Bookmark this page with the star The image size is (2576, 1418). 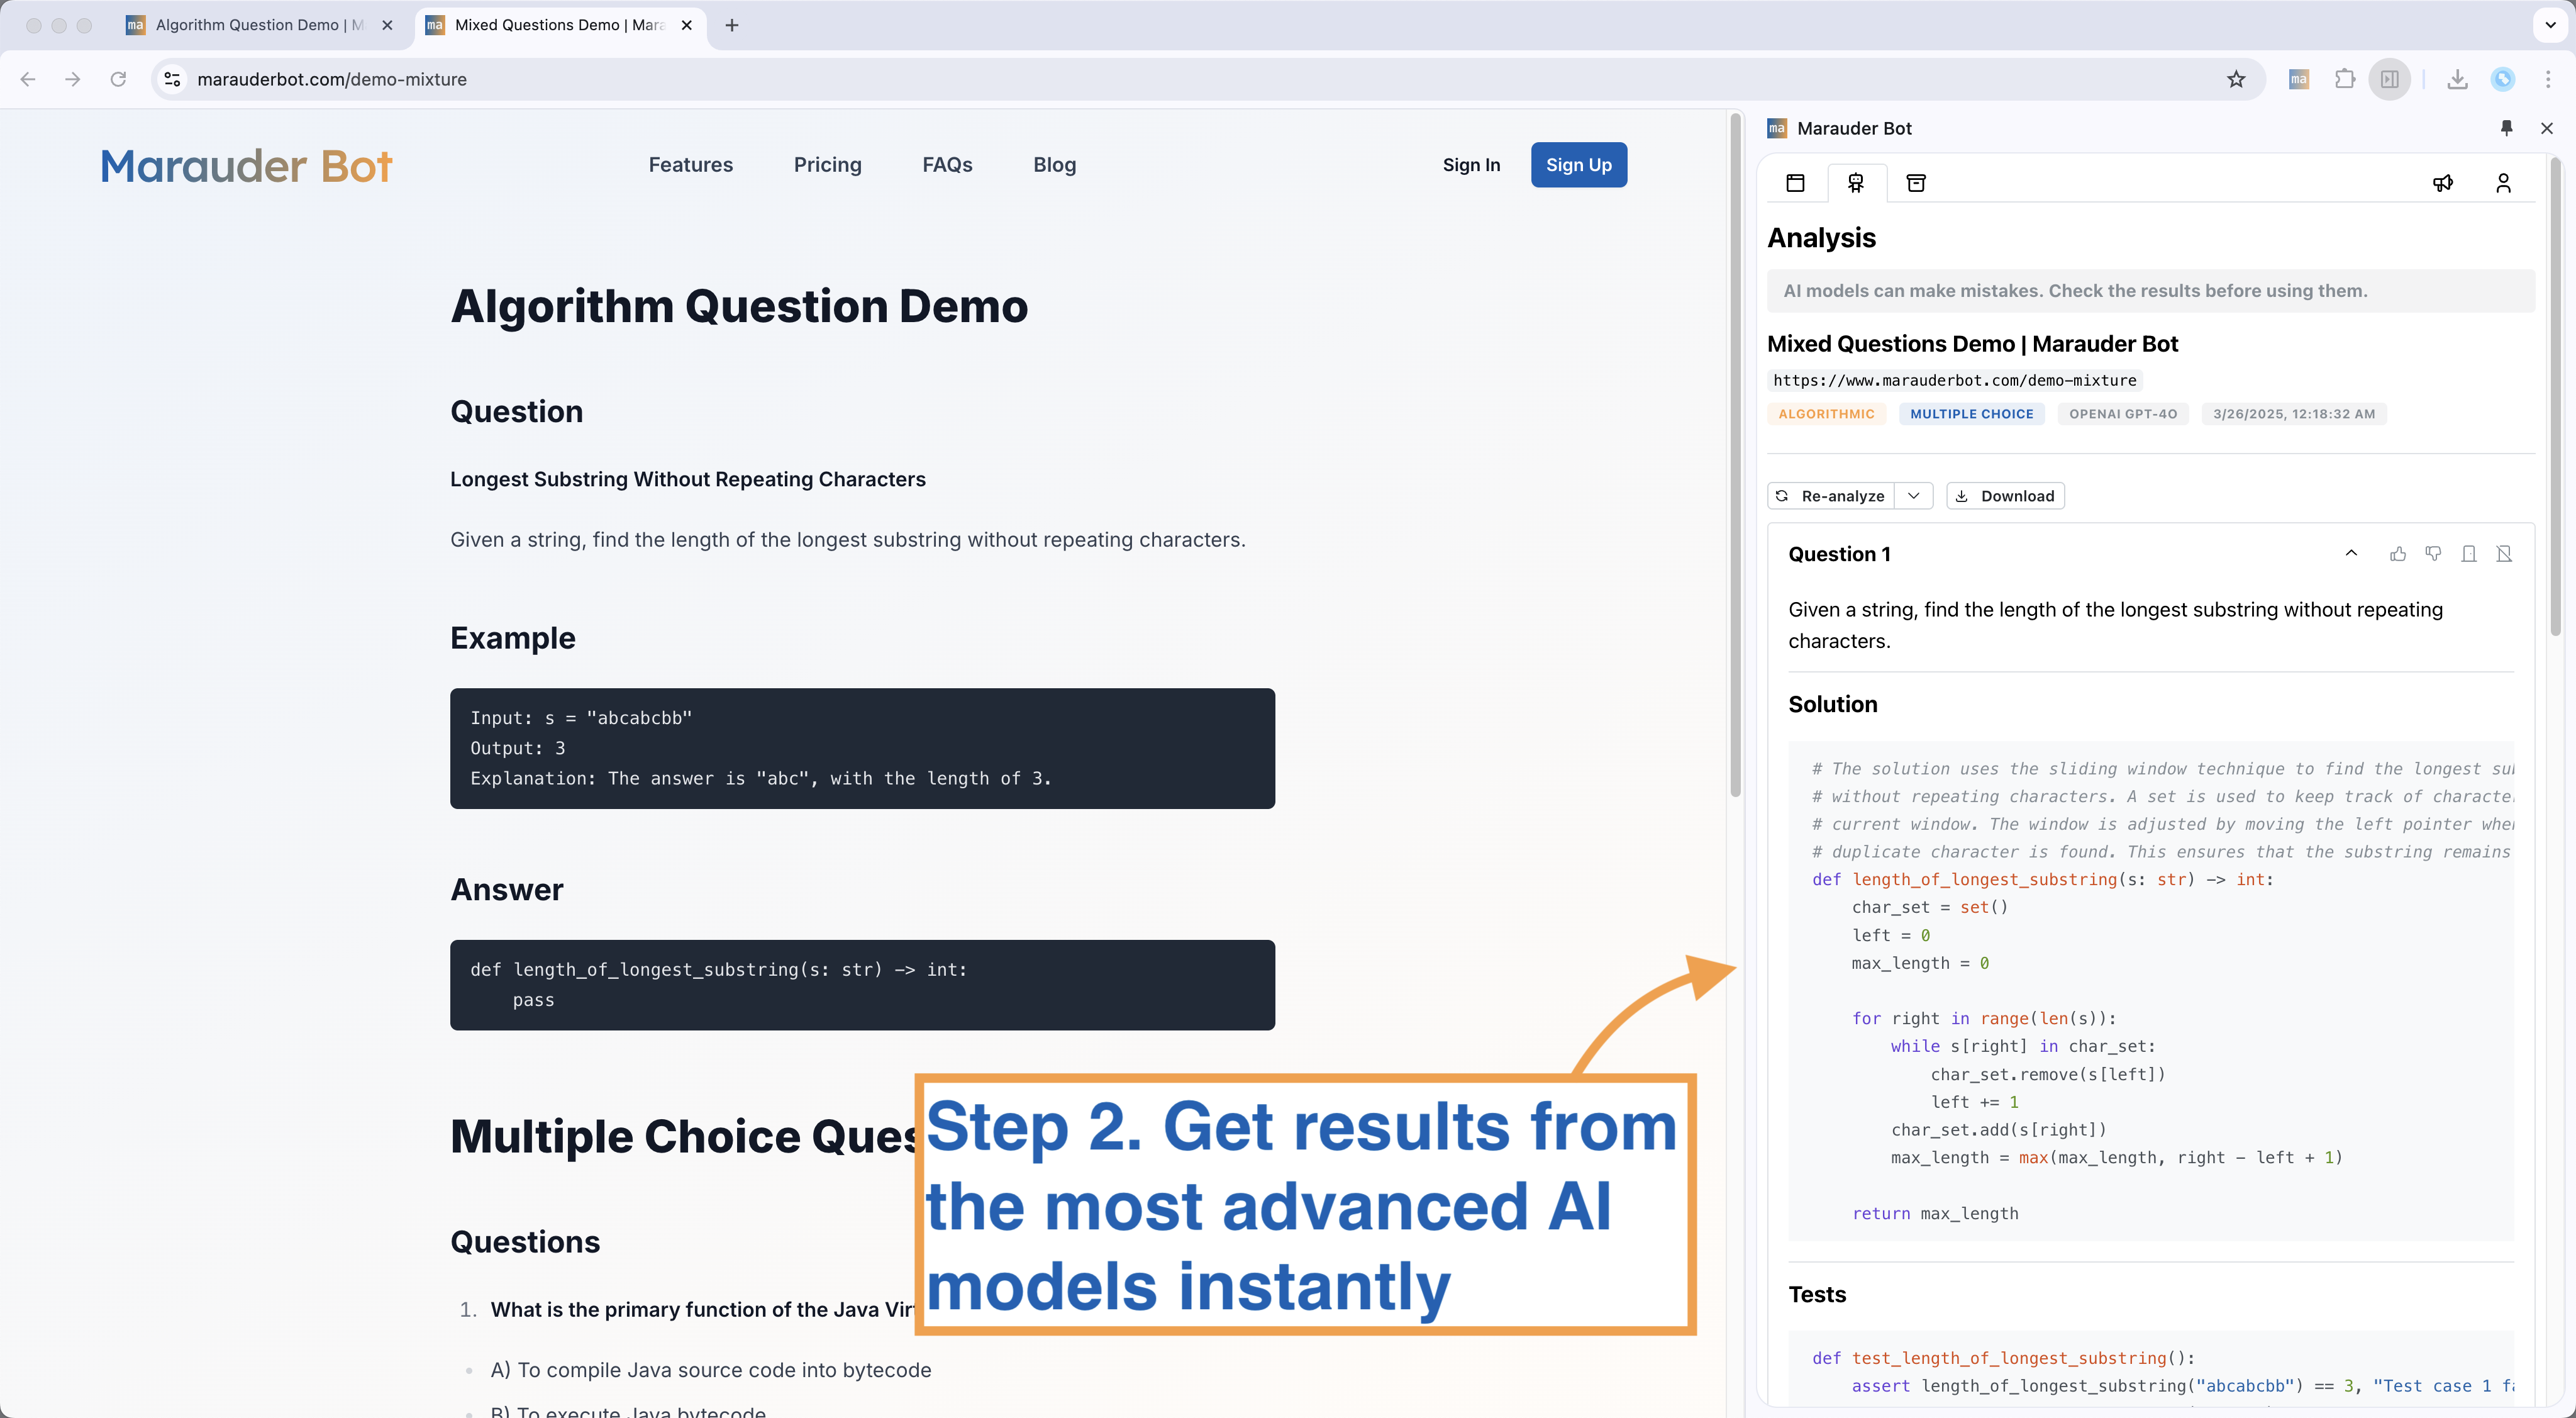tap(2236, 79)
